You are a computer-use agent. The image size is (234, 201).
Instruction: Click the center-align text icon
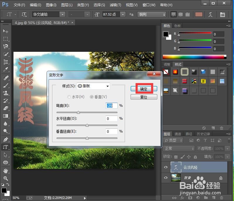coord(181,14)
